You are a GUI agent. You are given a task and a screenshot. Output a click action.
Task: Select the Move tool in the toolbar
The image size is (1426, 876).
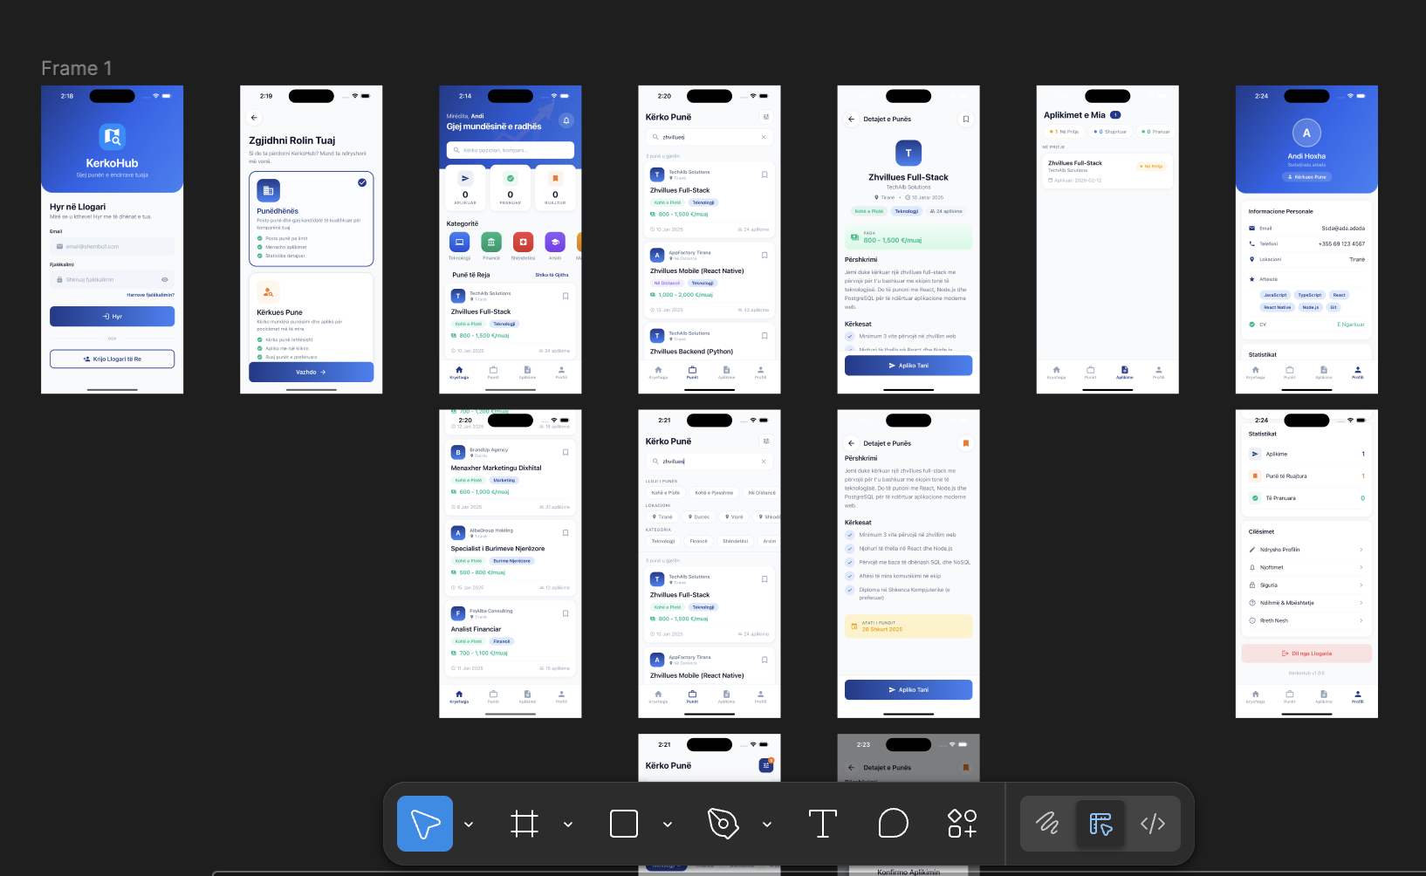pyautogui.click(x=425, y=824)
